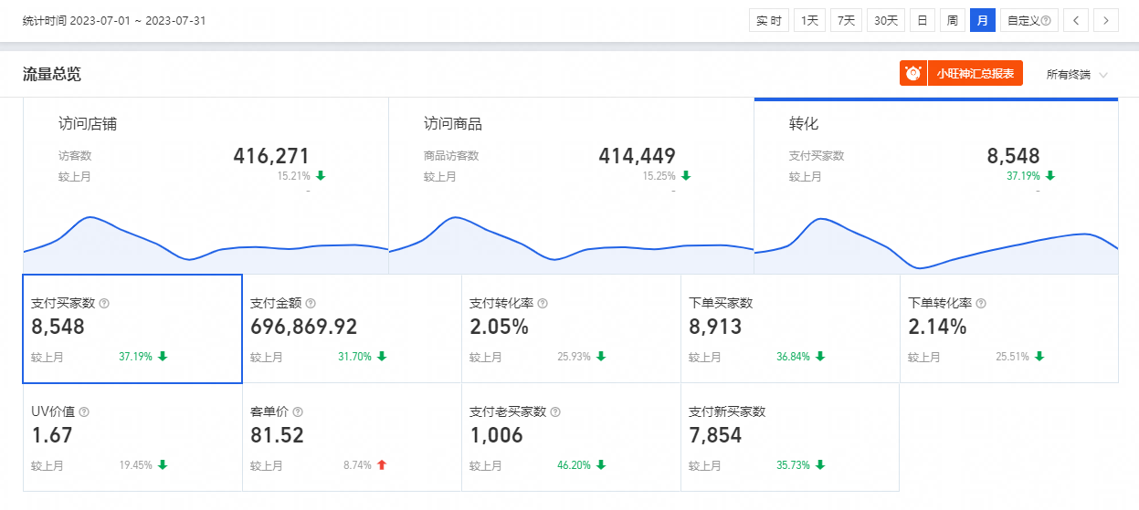The height and width of the screenshot is (510, 1139).
Task: Click the 小旺神汇总报表 button
Action: 961,74
